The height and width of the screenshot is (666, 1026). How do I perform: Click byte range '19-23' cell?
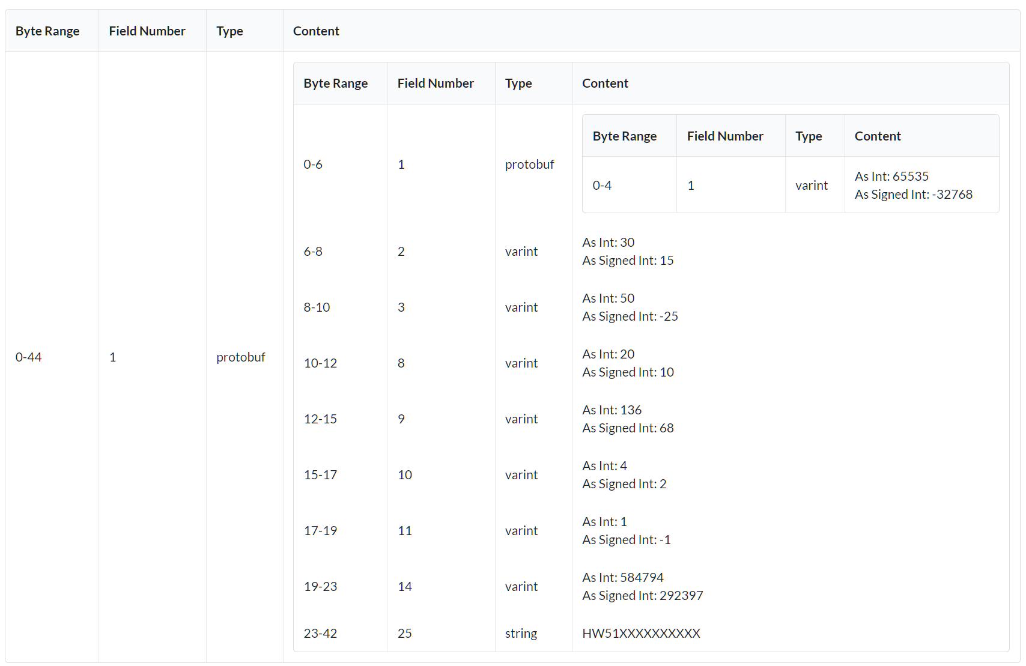pos(320,586)
